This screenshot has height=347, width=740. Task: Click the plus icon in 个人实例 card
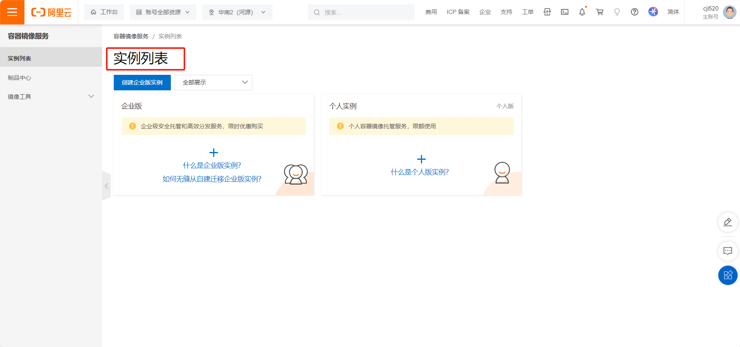[x=421, y=159]
